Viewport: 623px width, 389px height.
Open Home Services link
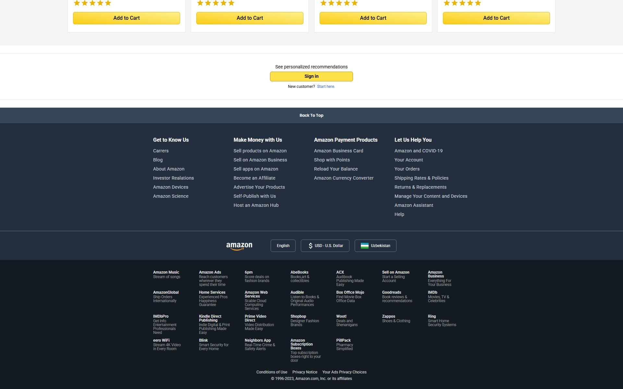click(213, 299)
